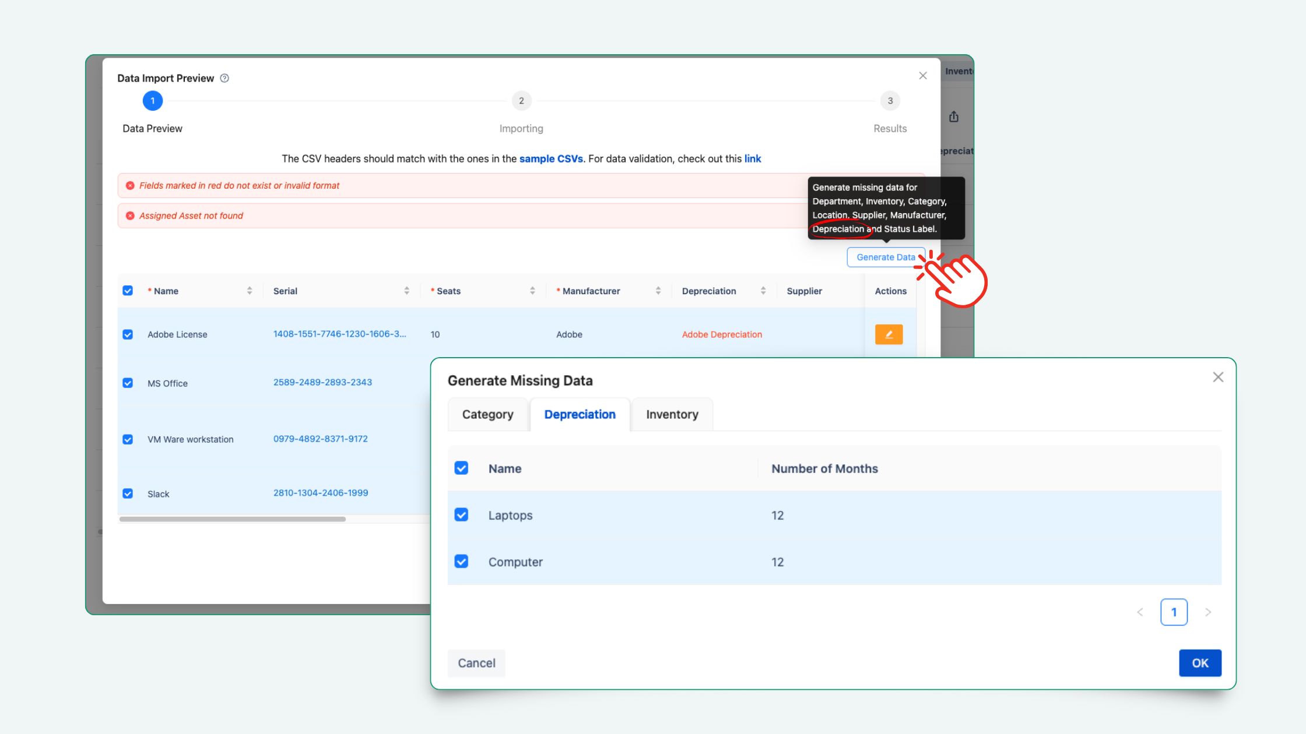Close the Data Import Preview modal
1306x734 pixels.
[923, 76]
